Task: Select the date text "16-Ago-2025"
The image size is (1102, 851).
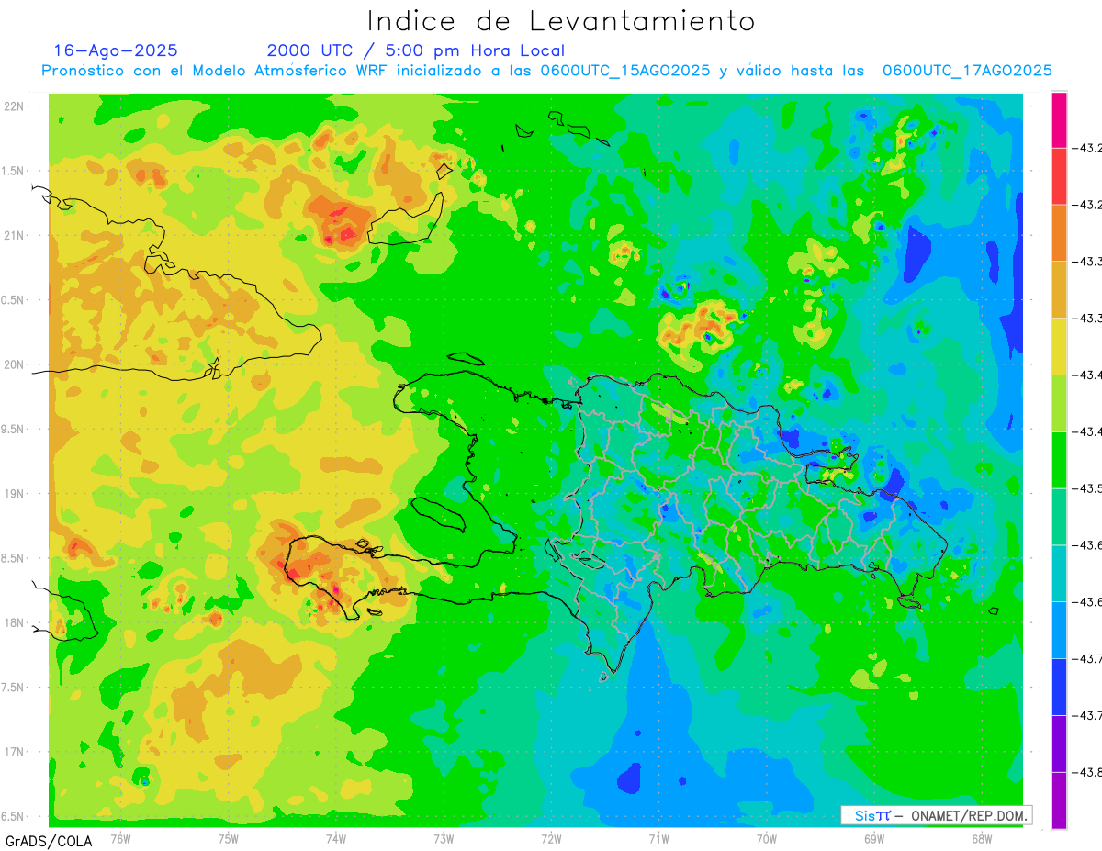Action: [117, 50]
